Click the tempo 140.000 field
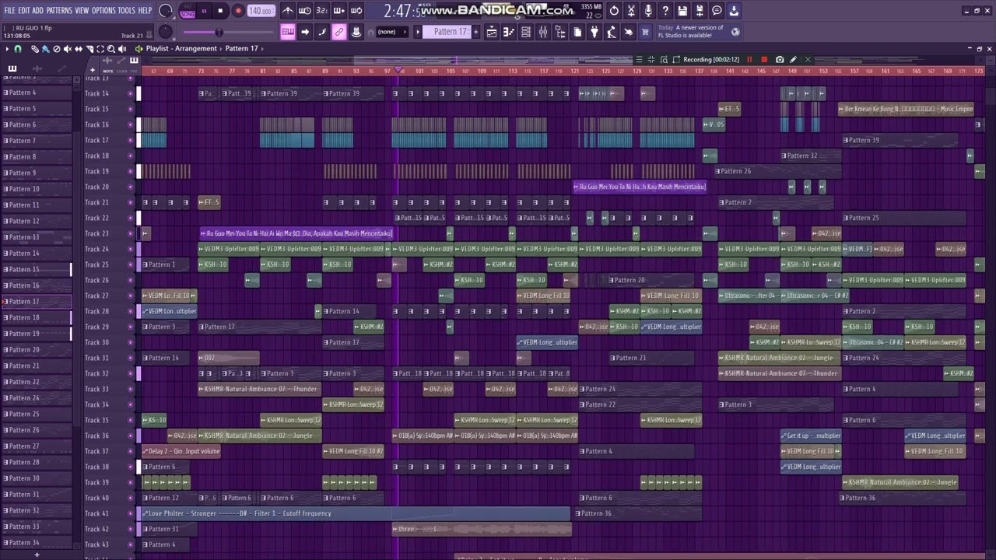This screenshot has height=560, width=996. click(x=261, y=11)
